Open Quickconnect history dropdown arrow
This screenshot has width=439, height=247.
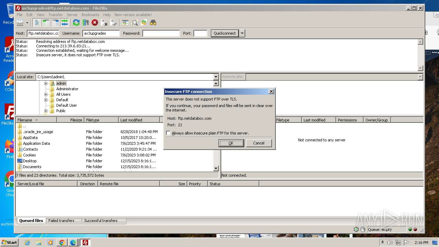point(242,33)
